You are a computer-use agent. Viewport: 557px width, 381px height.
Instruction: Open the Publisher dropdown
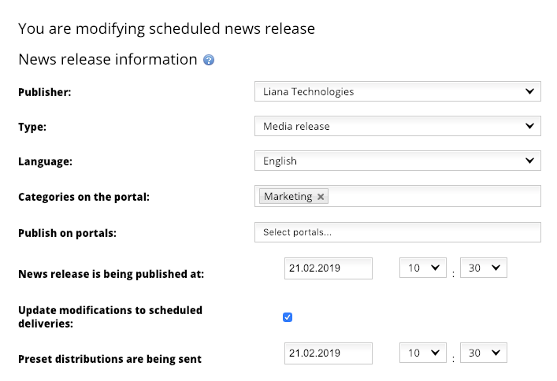click(398, 91)
